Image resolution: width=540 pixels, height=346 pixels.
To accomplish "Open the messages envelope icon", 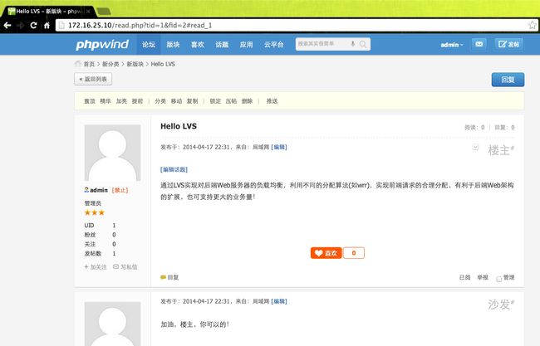I will [479, 44].
